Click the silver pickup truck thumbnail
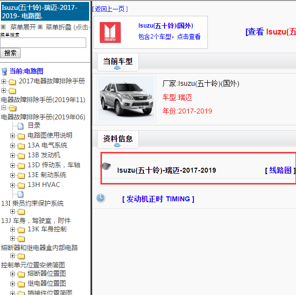296x295 pixels. (x=126, y=99)
